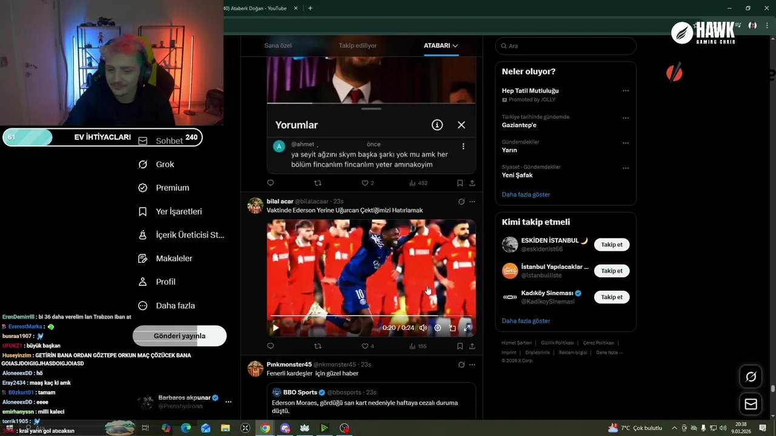Open Makaleler in the sidebar

tap(166, 259)
